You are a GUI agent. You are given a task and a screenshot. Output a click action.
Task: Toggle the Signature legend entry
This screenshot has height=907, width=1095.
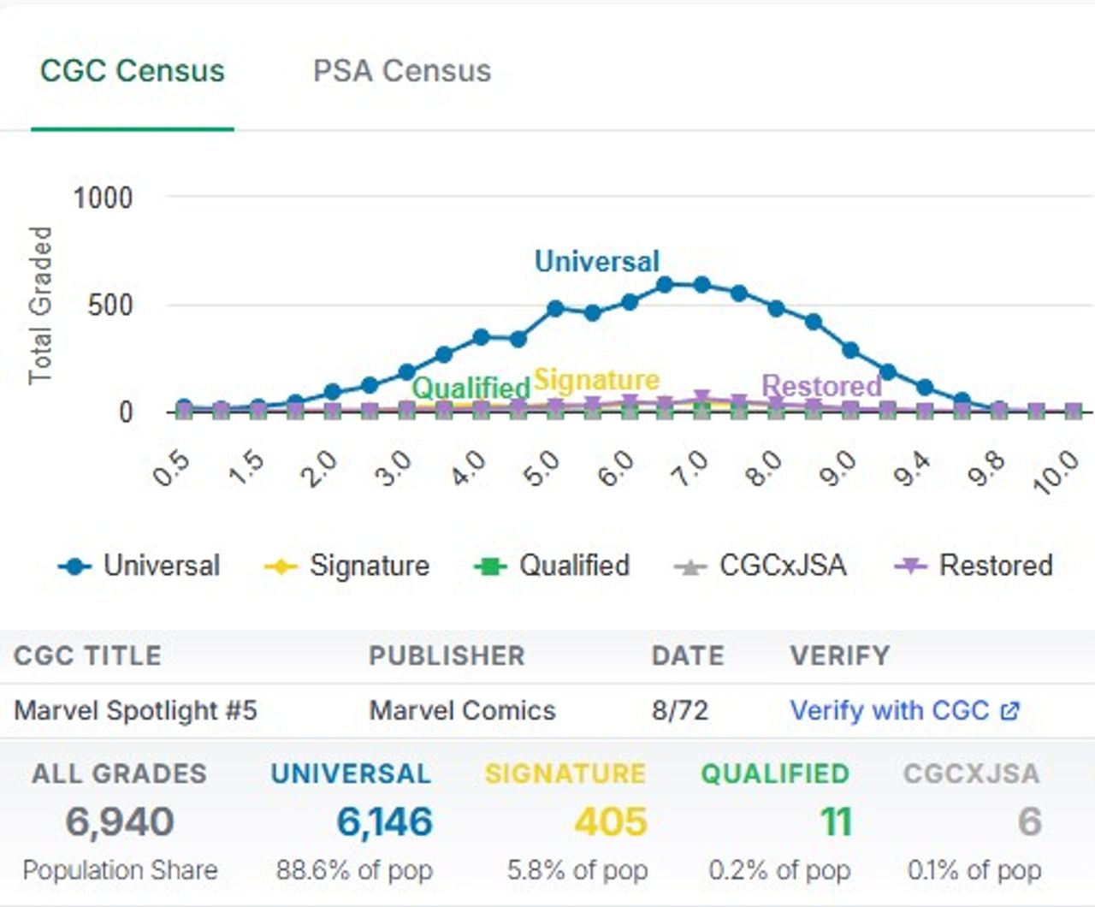tap(369, 566)
